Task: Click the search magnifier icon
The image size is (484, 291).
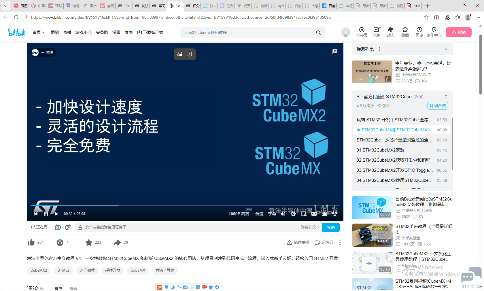Action: point(318,33)
